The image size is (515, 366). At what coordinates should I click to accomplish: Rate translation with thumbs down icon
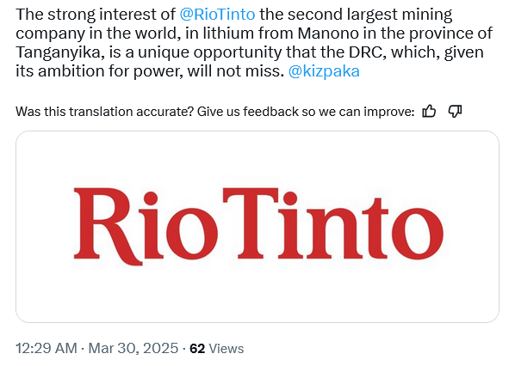[x=456, y=112]
